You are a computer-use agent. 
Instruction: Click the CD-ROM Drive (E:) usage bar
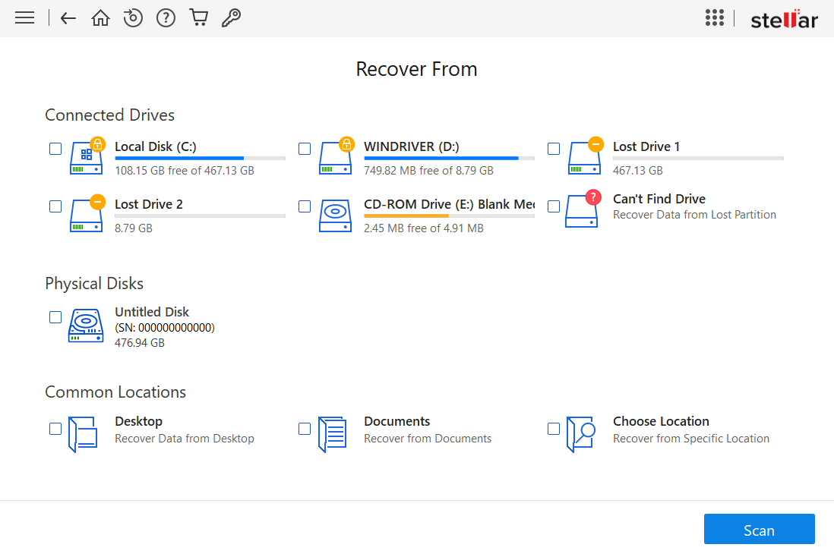449,216
